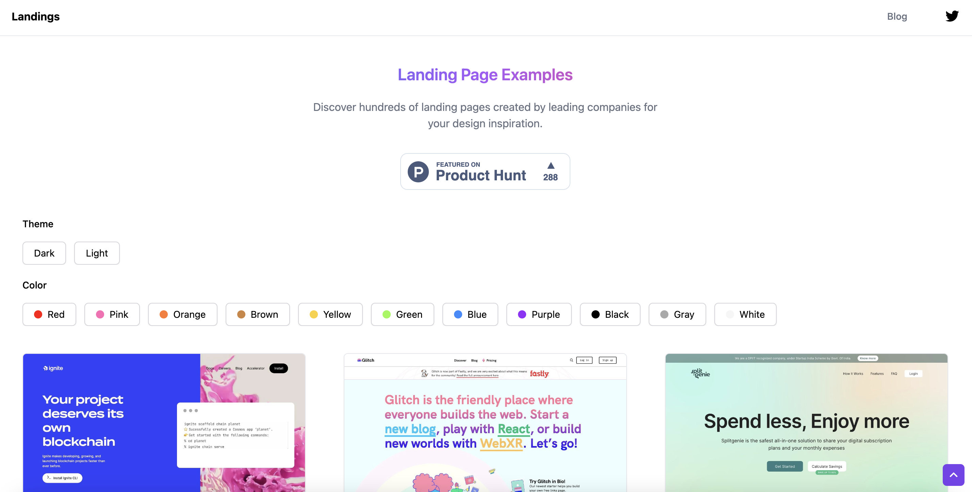Select the Red color filter
Viewport: 972px width, 492px height.
coord(49,314)
